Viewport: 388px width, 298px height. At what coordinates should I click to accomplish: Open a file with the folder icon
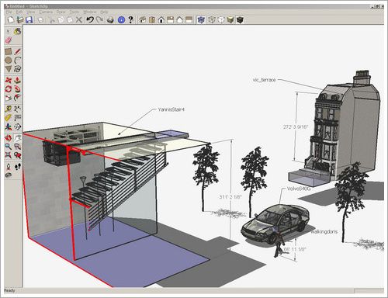20,19
